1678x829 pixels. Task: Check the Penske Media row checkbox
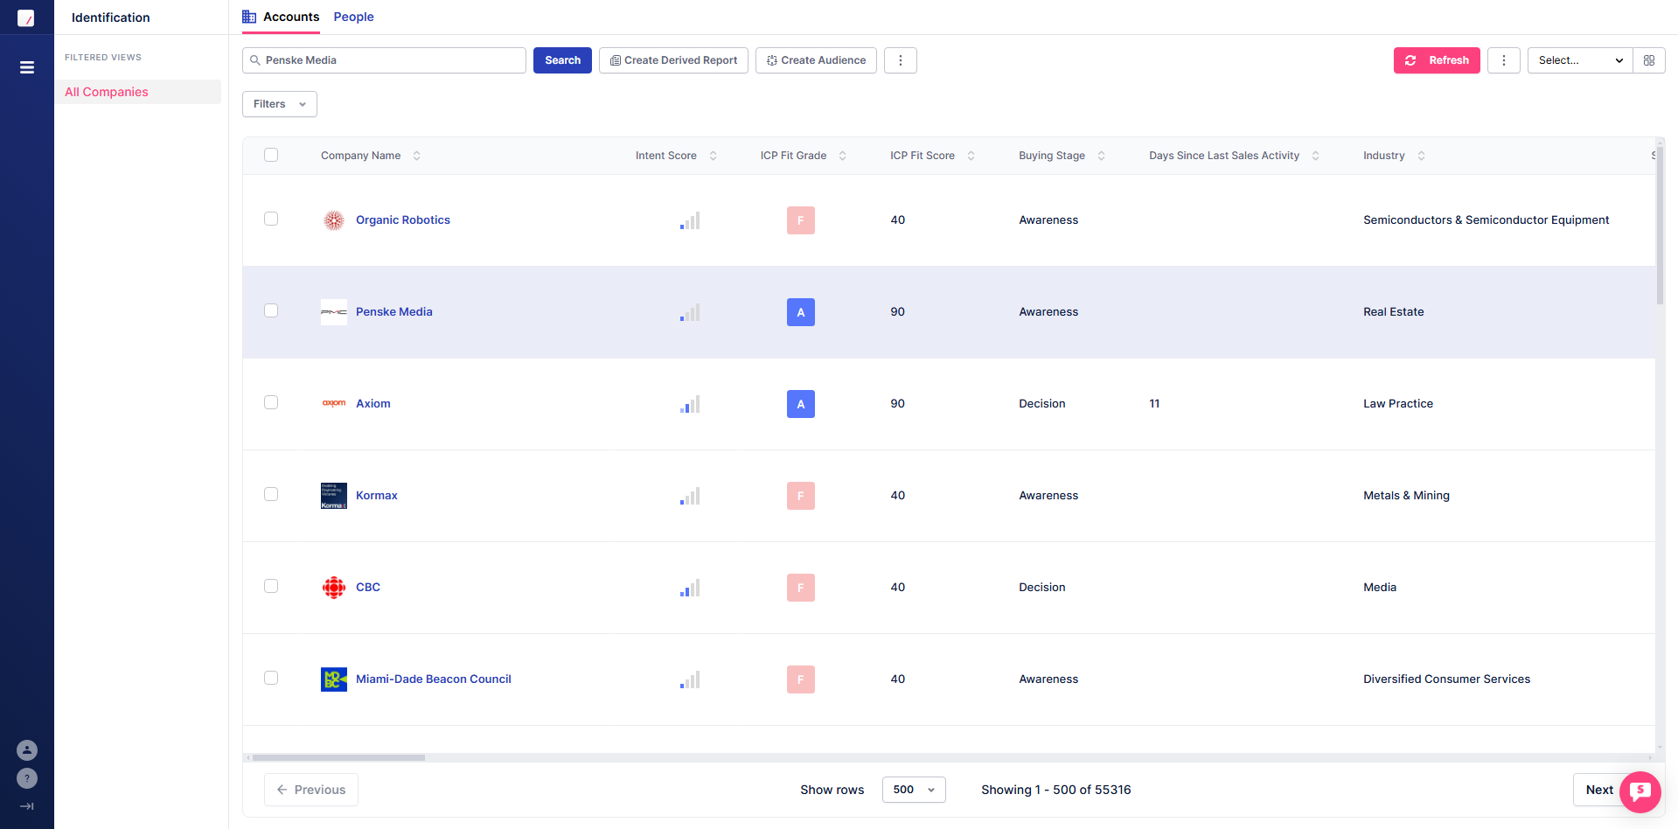click(271, 310)
